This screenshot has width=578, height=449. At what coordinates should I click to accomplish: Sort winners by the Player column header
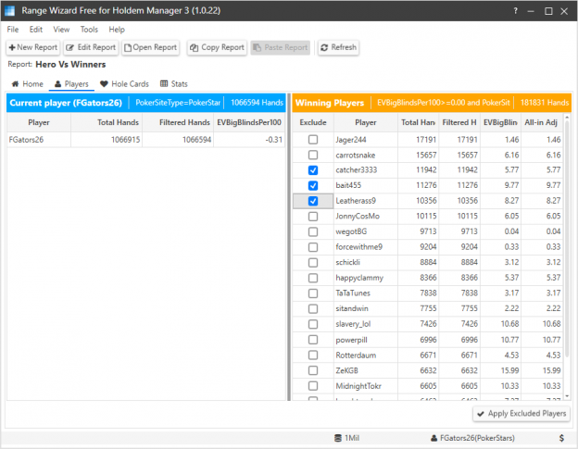point(366,122)
